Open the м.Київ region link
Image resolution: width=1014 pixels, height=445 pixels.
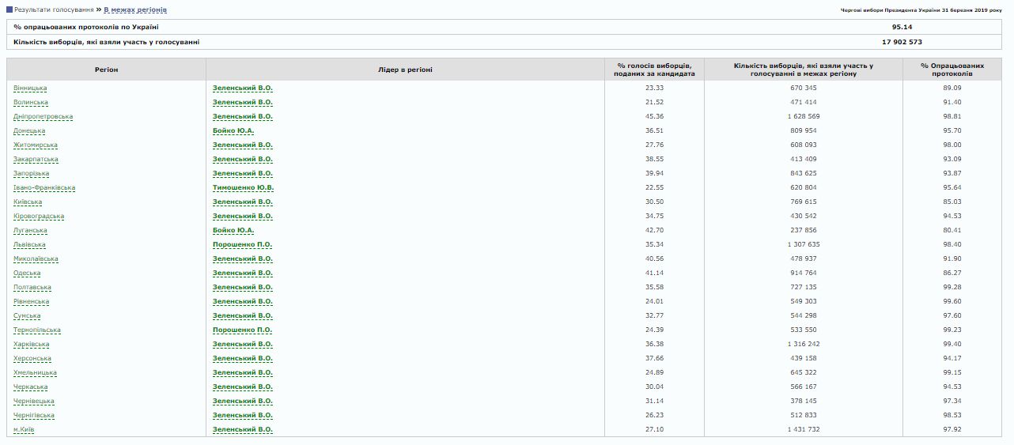[x=24, y=429]
